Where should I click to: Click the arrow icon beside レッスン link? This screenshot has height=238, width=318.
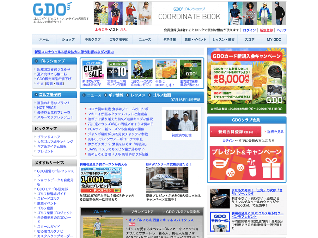(x=128, y=95)
